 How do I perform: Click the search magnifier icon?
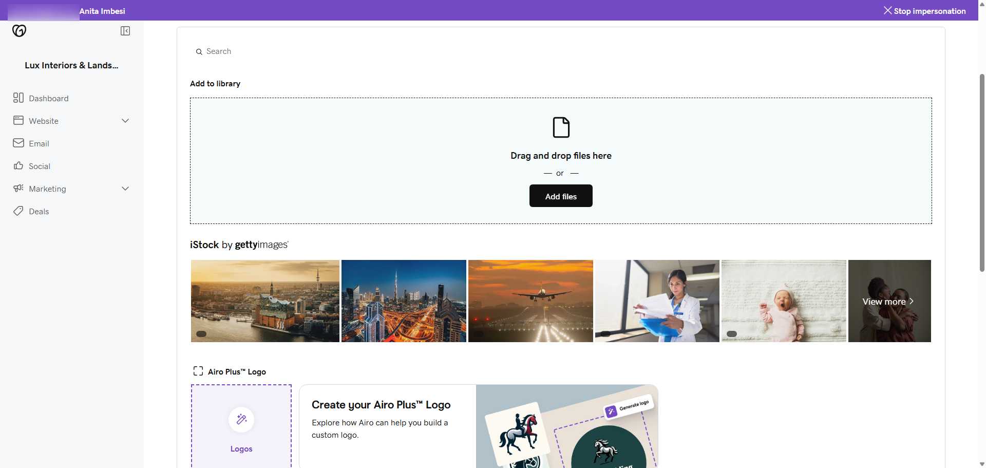coord(199,52)
